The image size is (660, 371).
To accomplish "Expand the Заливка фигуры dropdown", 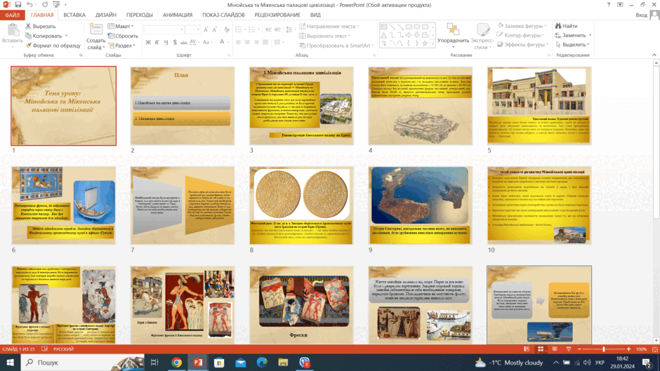I will coord(522,26).
